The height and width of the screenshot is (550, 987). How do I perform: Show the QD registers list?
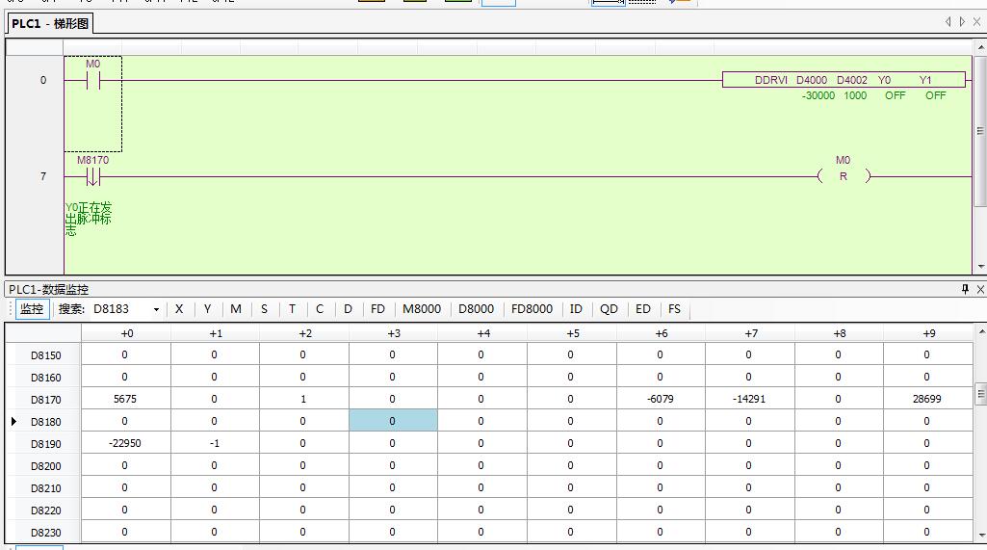pos(609,309)
